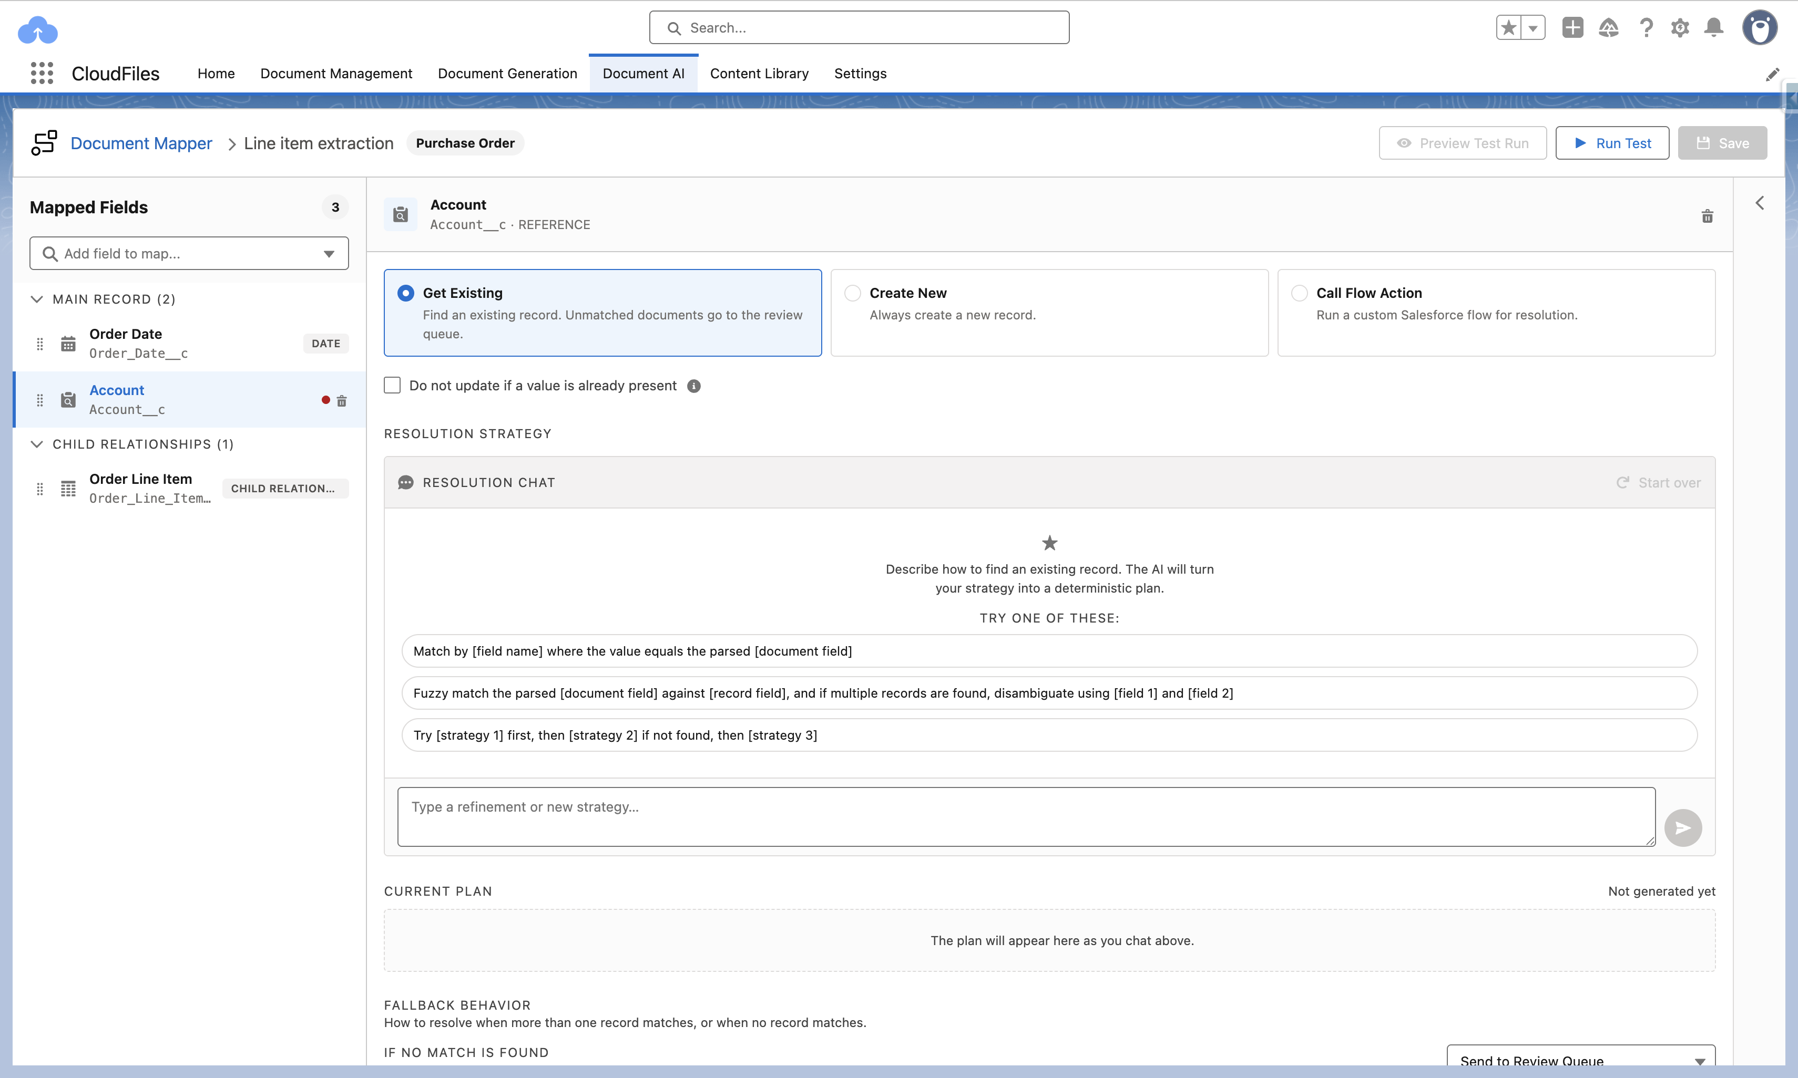Click the Save button
Screen dimensions: 1798x1078
(x=1722, y=143)
